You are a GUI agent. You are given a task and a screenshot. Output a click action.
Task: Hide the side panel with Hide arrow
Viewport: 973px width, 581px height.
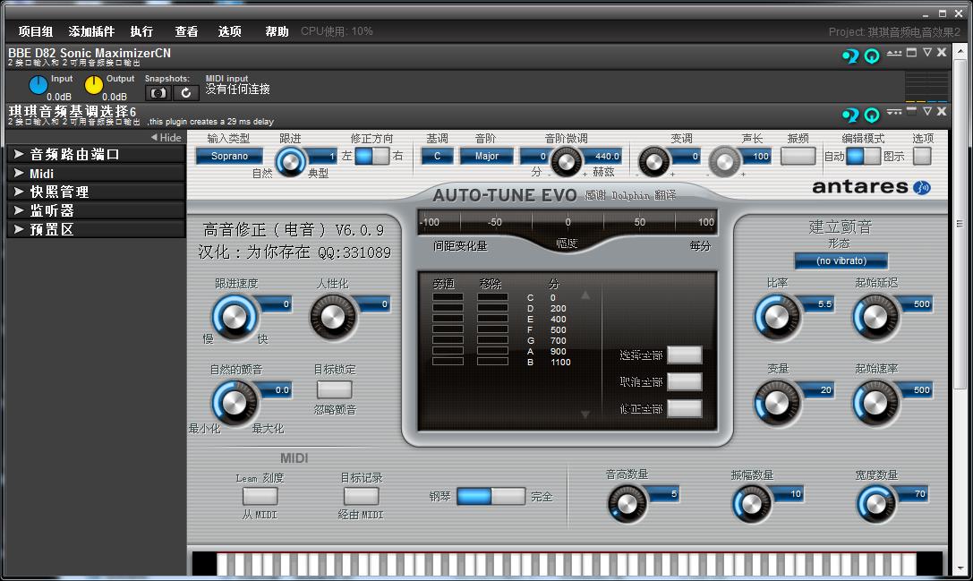click(x=166, y=137)
